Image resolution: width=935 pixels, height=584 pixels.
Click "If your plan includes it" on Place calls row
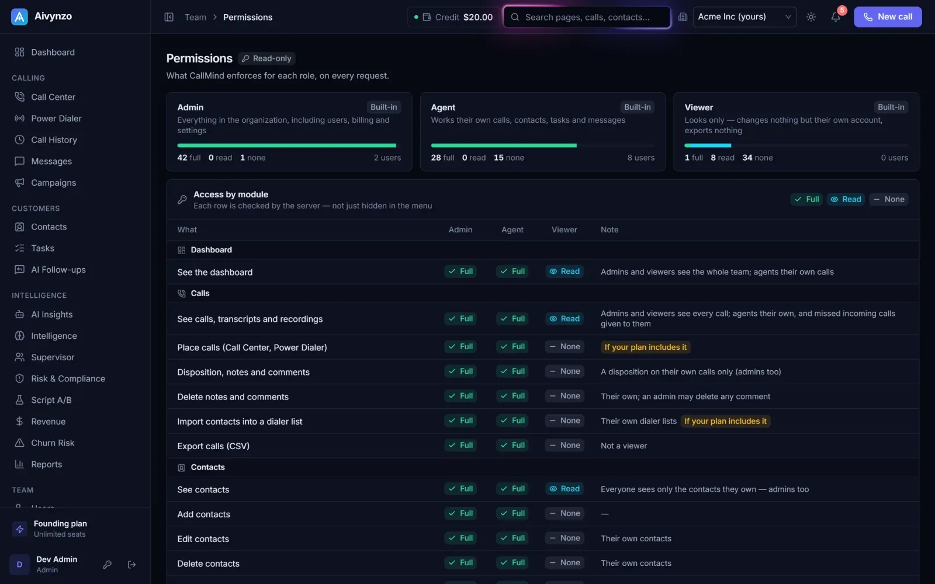(x=646, y=347)
